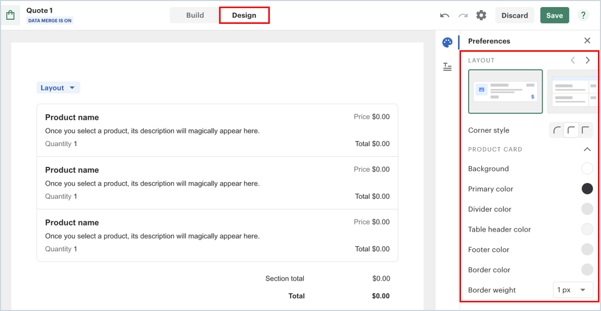Click the undo arrow icon

445,15
